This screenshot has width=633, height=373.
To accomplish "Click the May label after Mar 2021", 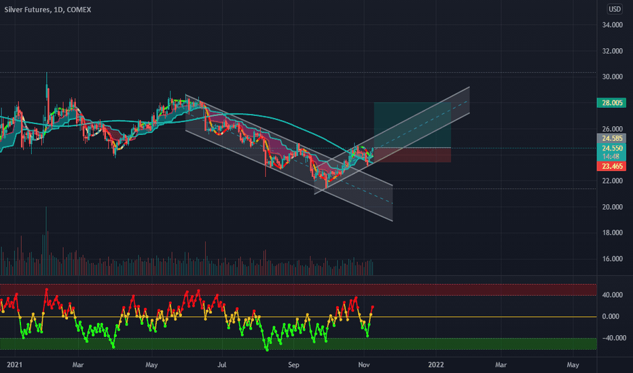I will [x=151, y=365].
